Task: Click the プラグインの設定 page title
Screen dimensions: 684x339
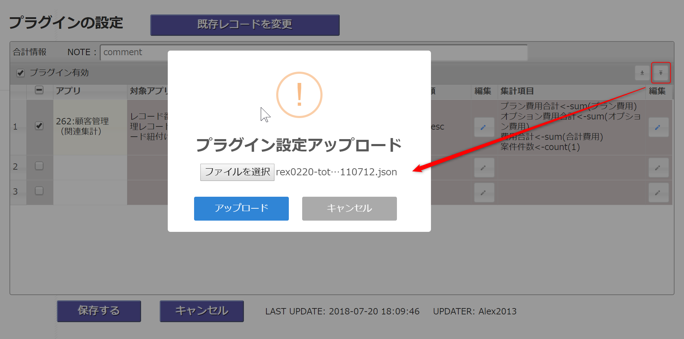Action: pyautogui.click(x=66, y=23)
